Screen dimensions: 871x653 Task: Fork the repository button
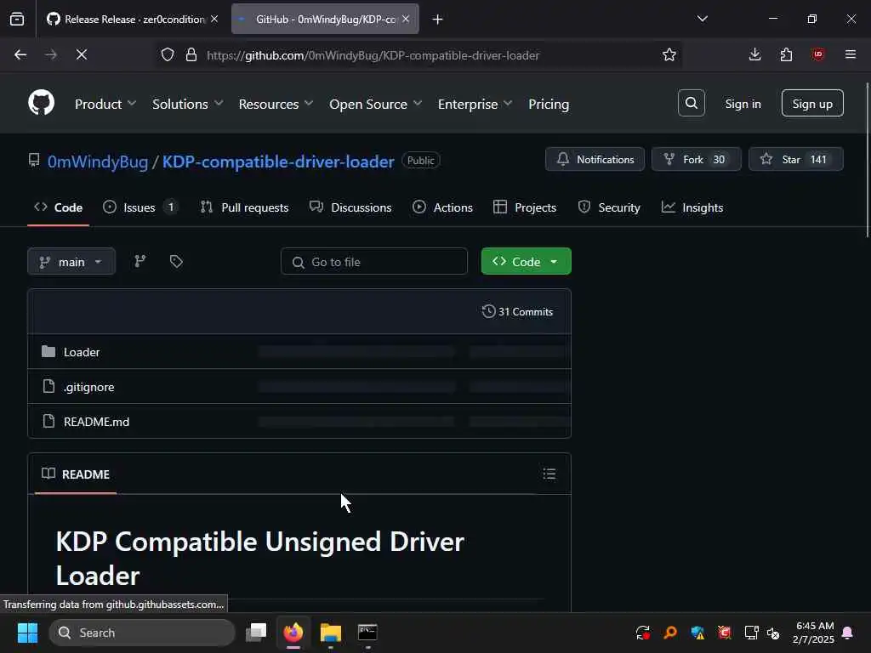tap(696, 159)
